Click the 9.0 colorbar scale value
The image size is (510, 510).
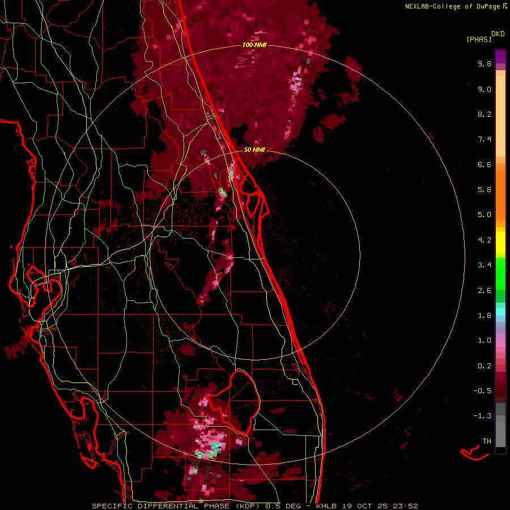484,89
